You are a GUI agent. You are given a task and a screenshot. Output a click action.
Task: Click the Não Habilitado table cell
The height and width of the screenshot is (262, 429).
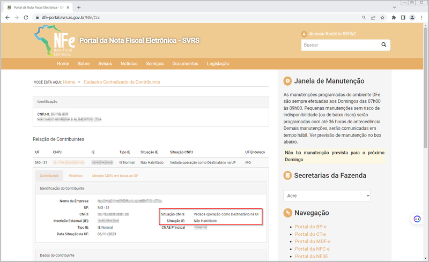(152, 162)
